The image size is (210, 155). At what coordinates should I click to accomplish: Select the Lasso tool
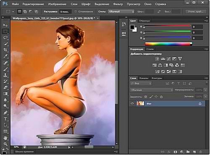tap(5, 37)
